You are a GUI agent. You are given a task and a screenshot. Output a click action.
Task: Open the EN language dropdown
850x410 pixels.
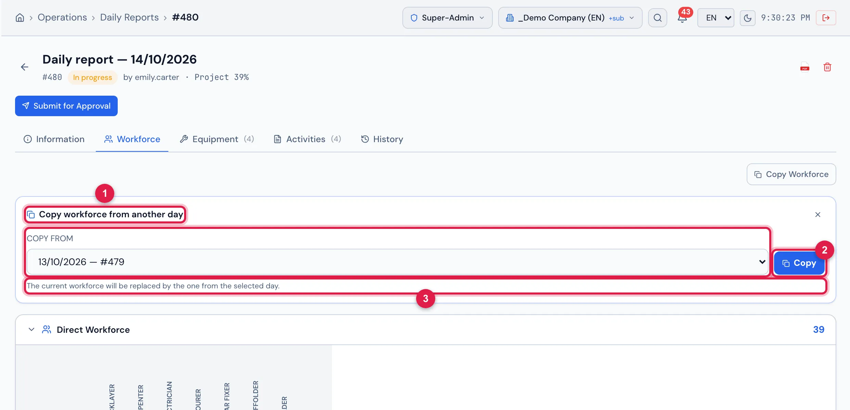pyautogui.click(x=716, y=18)
